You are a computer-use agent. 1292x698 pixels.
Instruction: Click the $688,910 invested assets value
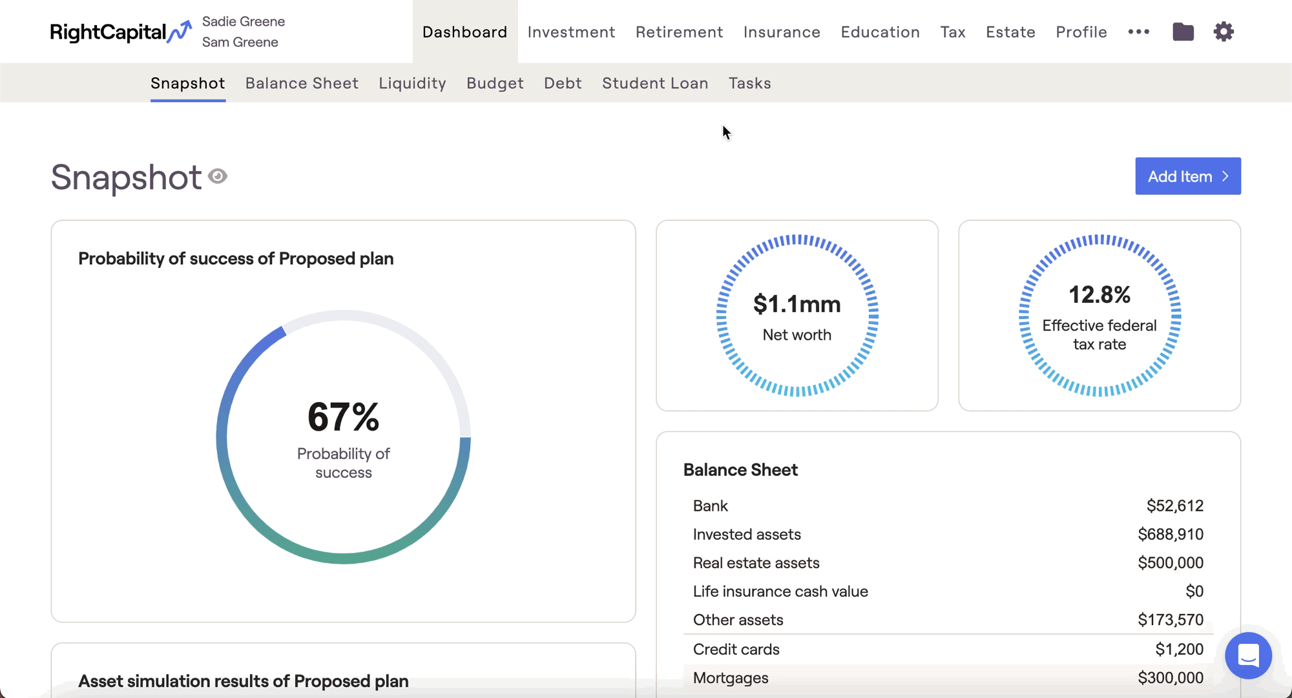1171,534
